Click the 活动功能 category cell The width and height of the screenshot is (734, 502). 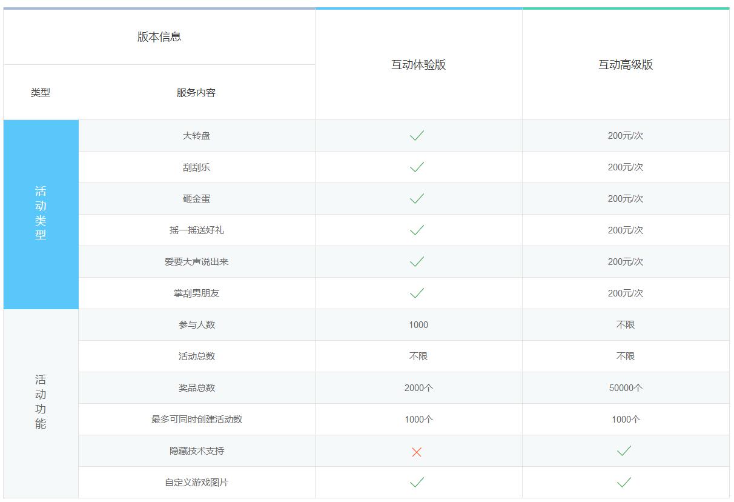pyautogui.click(x=41, y=403)
